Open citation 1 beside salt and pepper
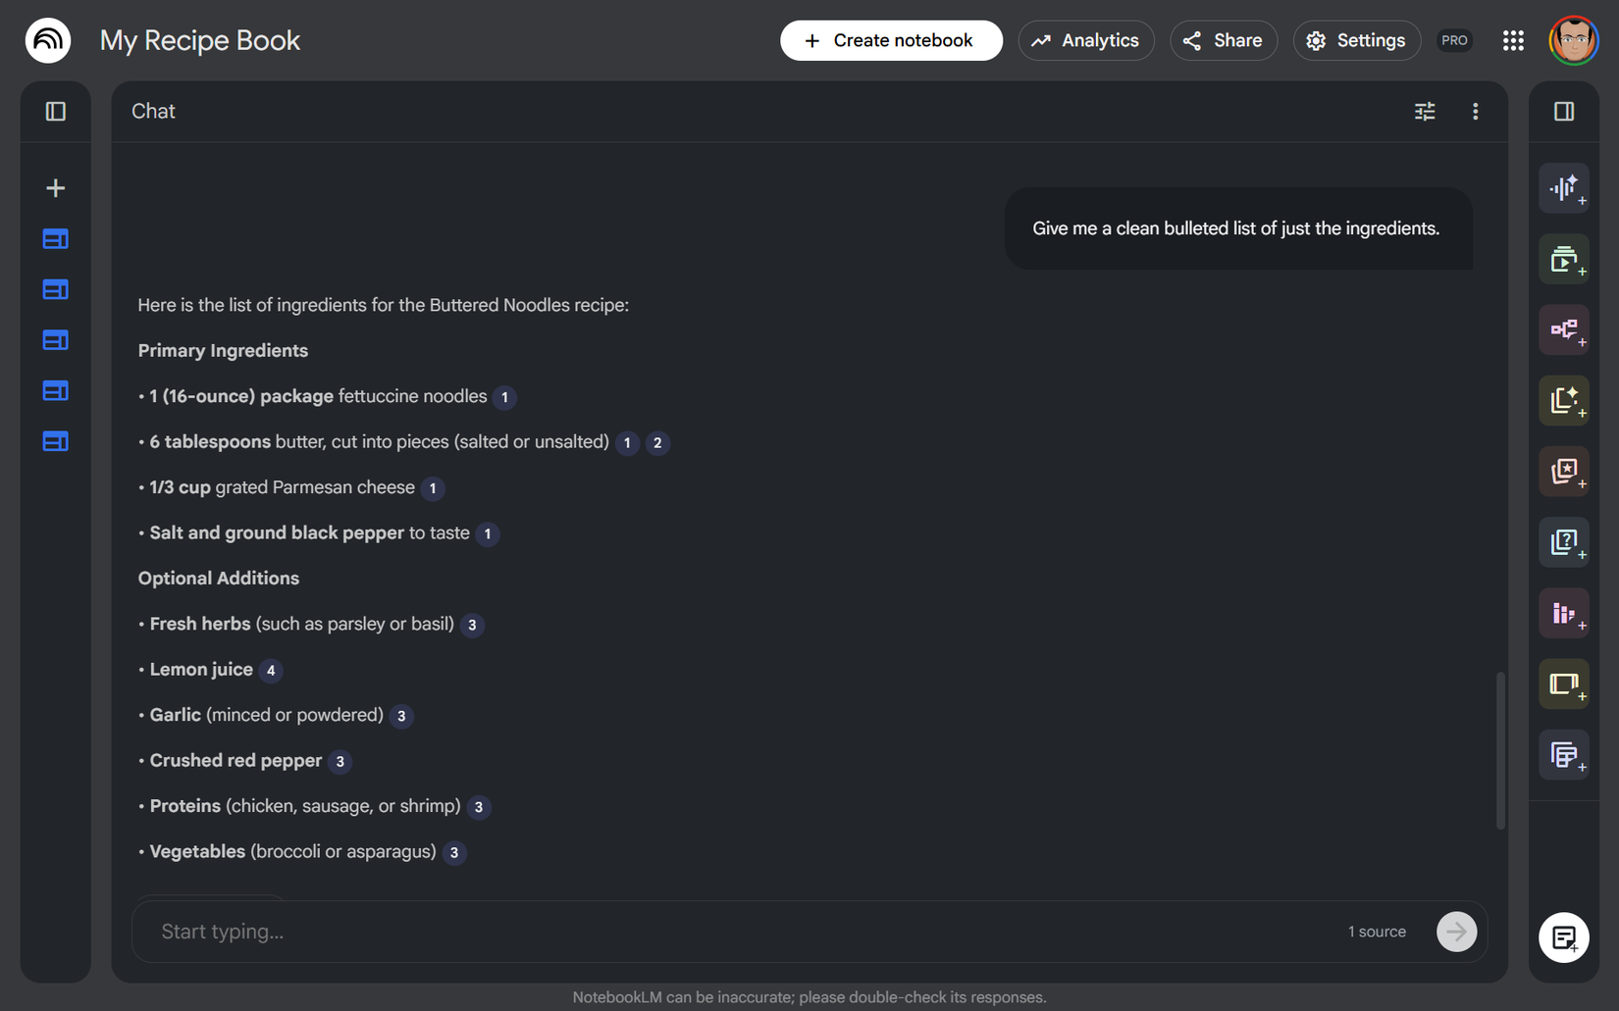This screenshot has width=1619, height=1011. point(488,533)
